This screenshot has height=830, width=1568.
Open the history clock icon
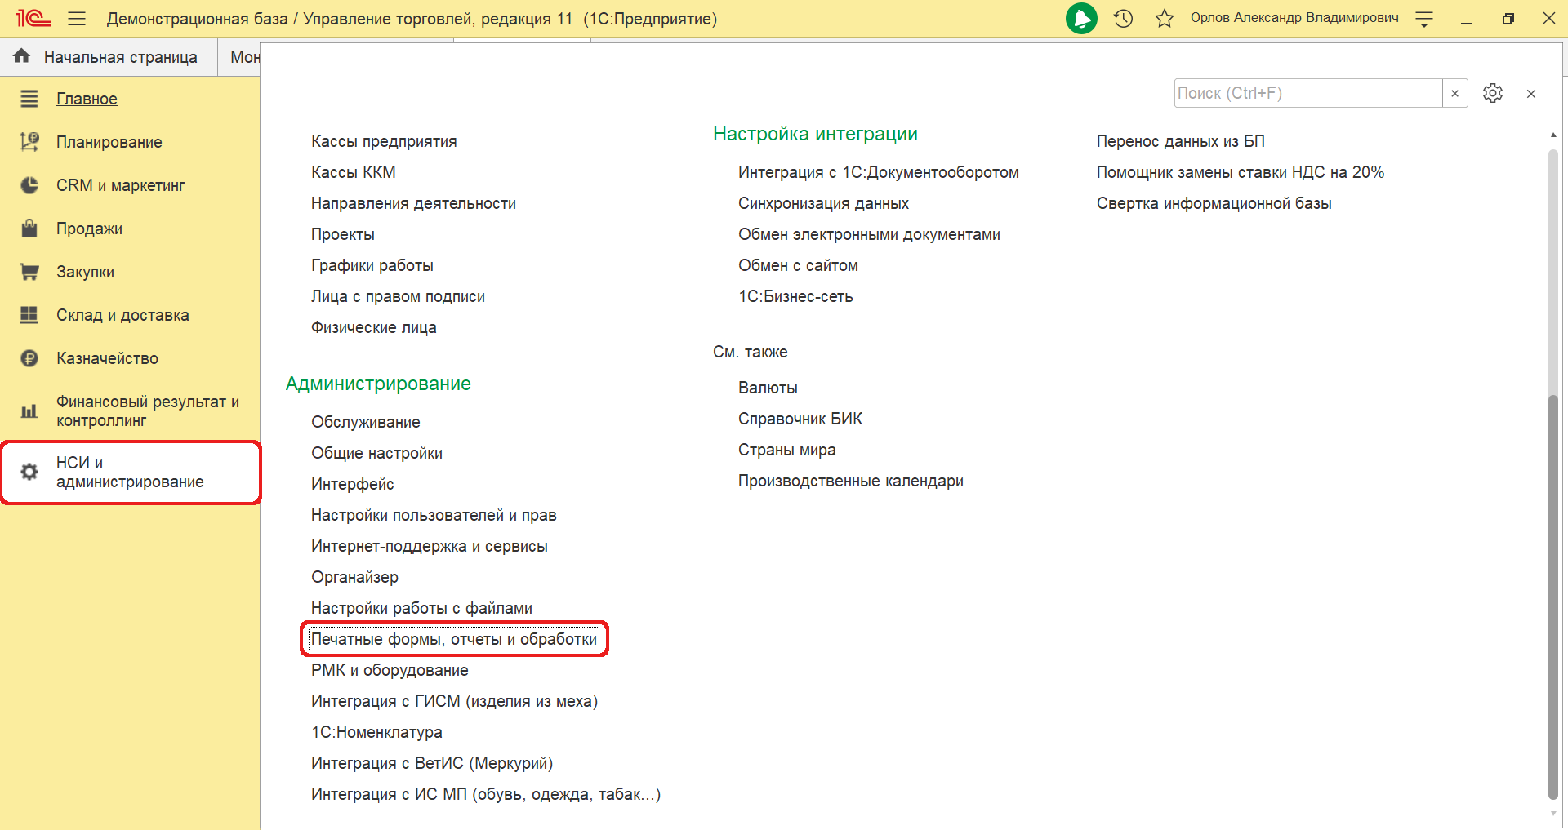[1124, 19]
